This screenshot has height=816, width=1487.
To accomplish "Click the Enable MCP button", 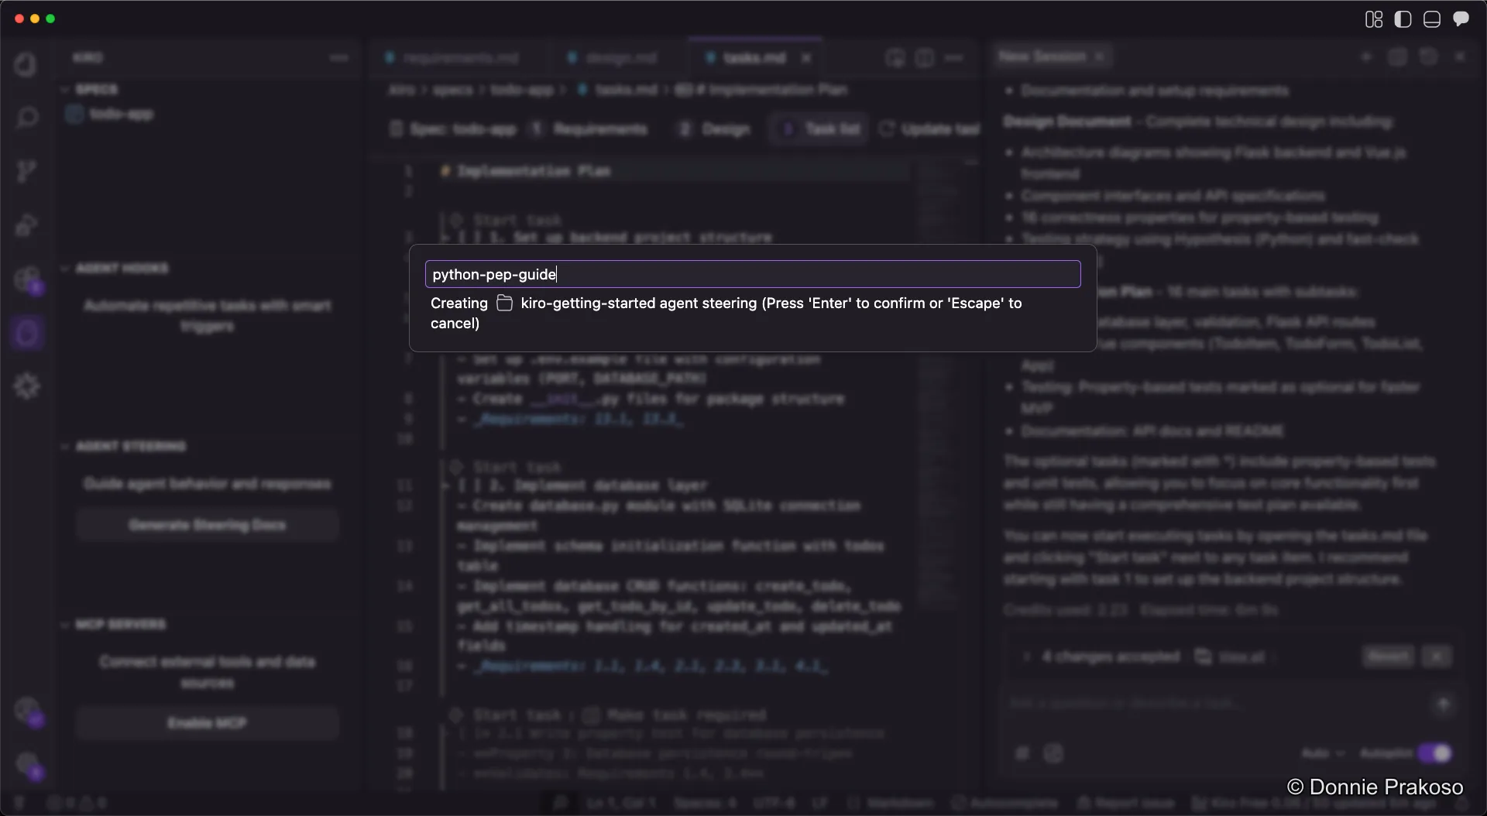I will click(207, 723).
